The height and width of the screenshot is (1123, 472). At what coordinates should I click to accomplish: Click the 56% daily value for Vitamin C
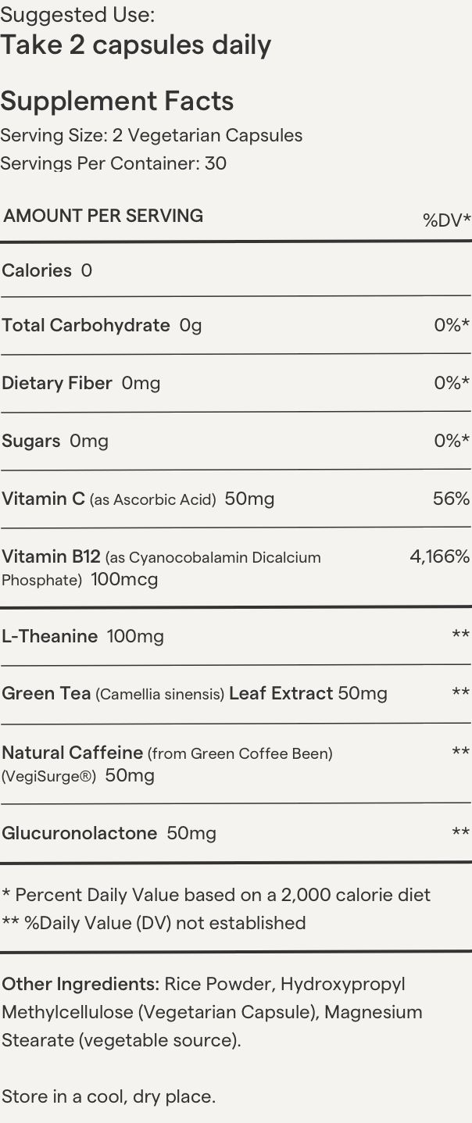coord(451,499)
